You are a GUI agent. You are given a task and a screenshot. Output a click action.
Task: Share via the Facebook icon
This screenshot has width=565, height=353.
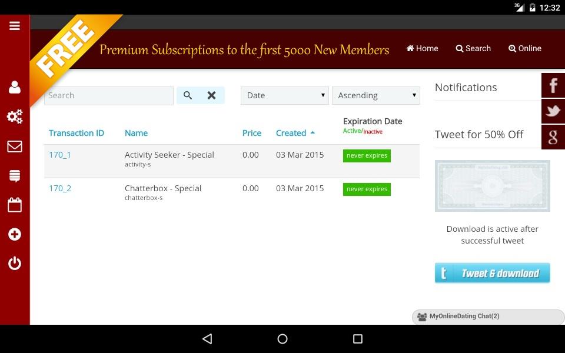[x=553, y=85]
